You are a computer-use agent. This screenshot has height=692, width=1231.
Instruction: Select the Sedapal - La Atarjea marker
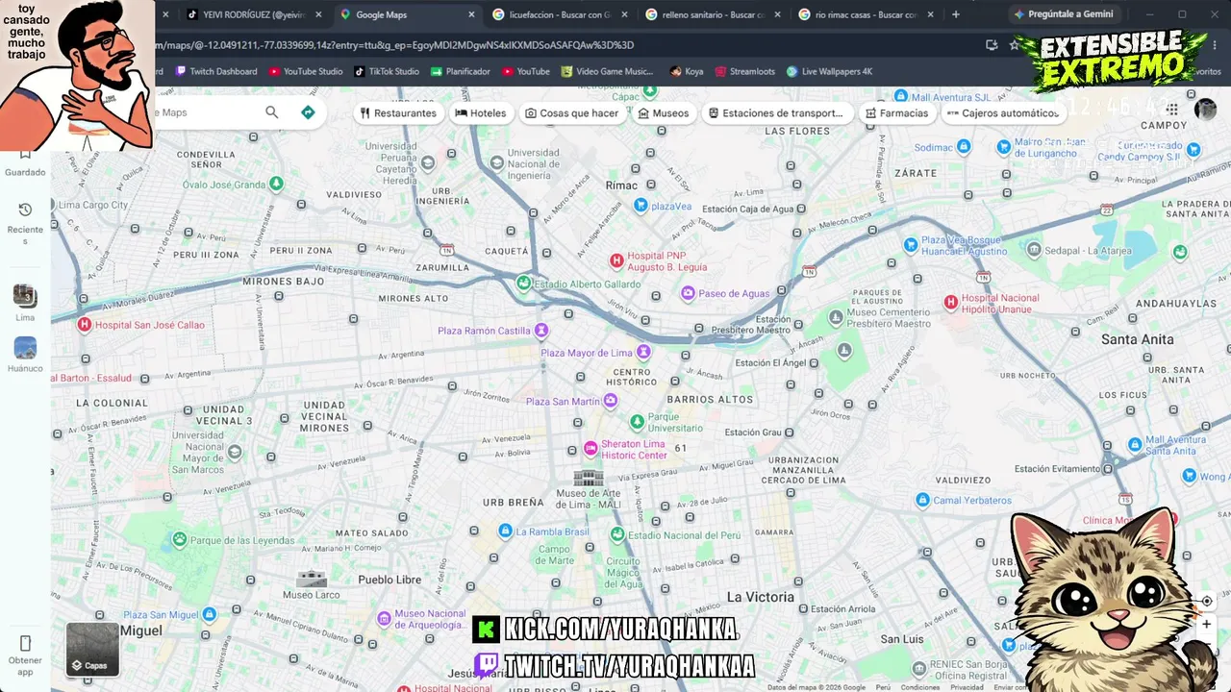tap(1034, 250)
